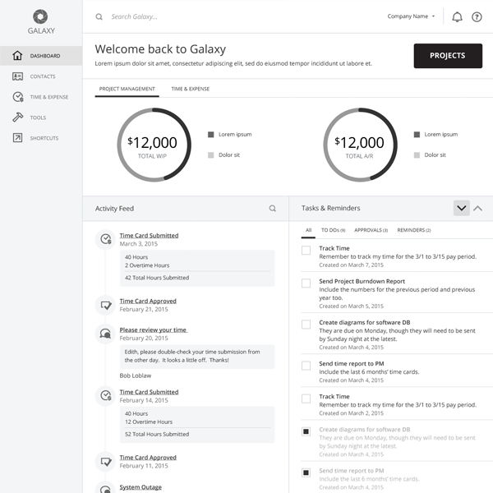Click the approval icon for February 11 Time Card Approved
The width and height of the screenshot is (493, 493).
[106, 461]
